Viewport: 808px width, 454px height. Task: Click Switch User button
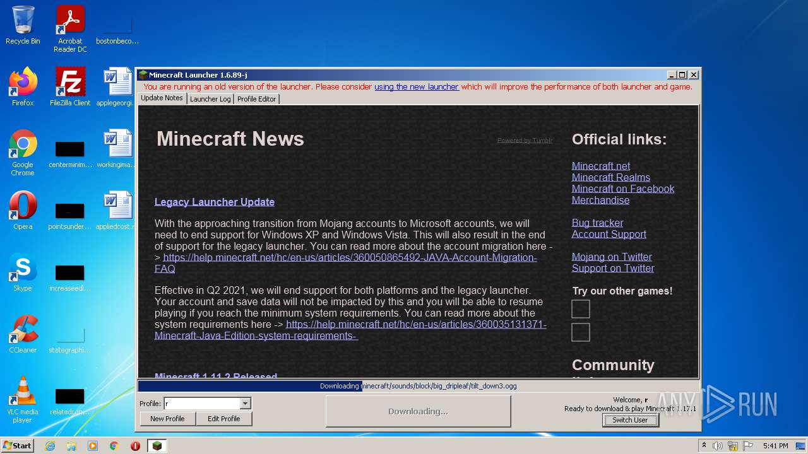pyautogui.click(x=630, y=420)
